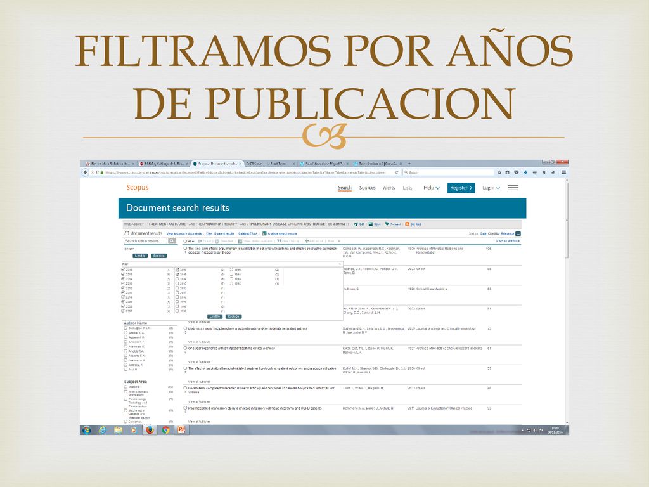Check the 2004 year filter
649x487 pixels.
pyautogui.click(x=177, y=279)
